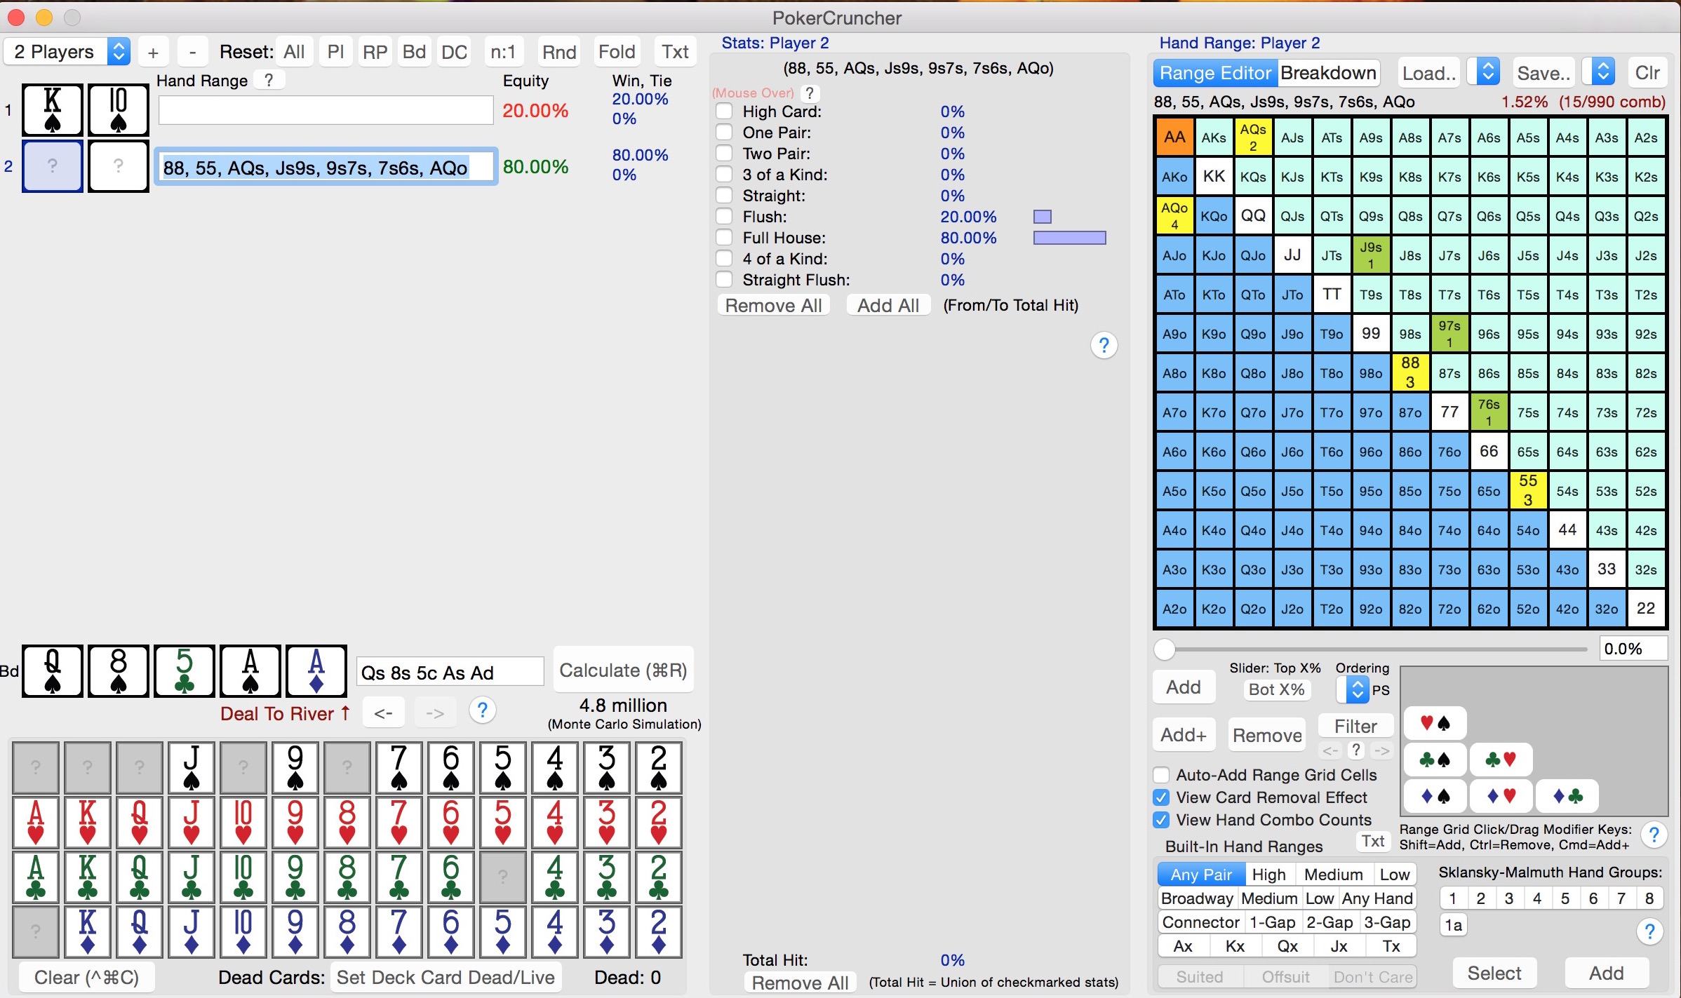Pick the Ace of hearts deck card
This screenshot has height=998, width=1681.
pyautogui.click(x=36, y=822)
